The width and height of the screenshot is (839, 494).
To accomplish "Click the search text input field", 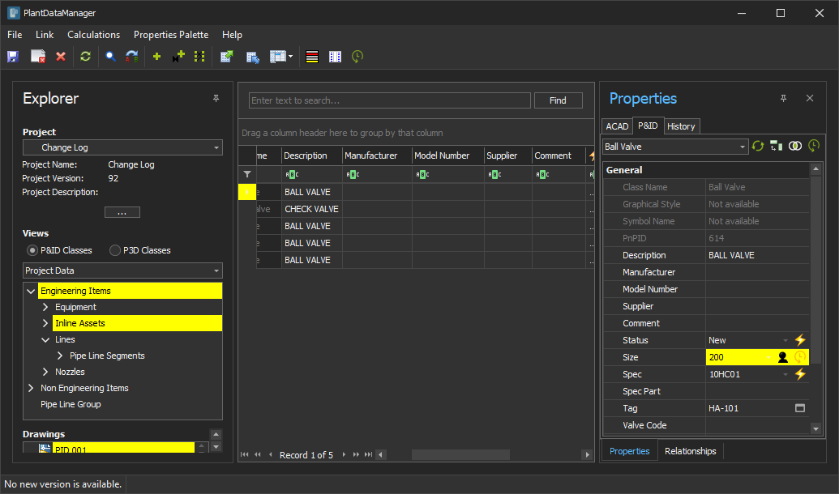I will 389,100.
